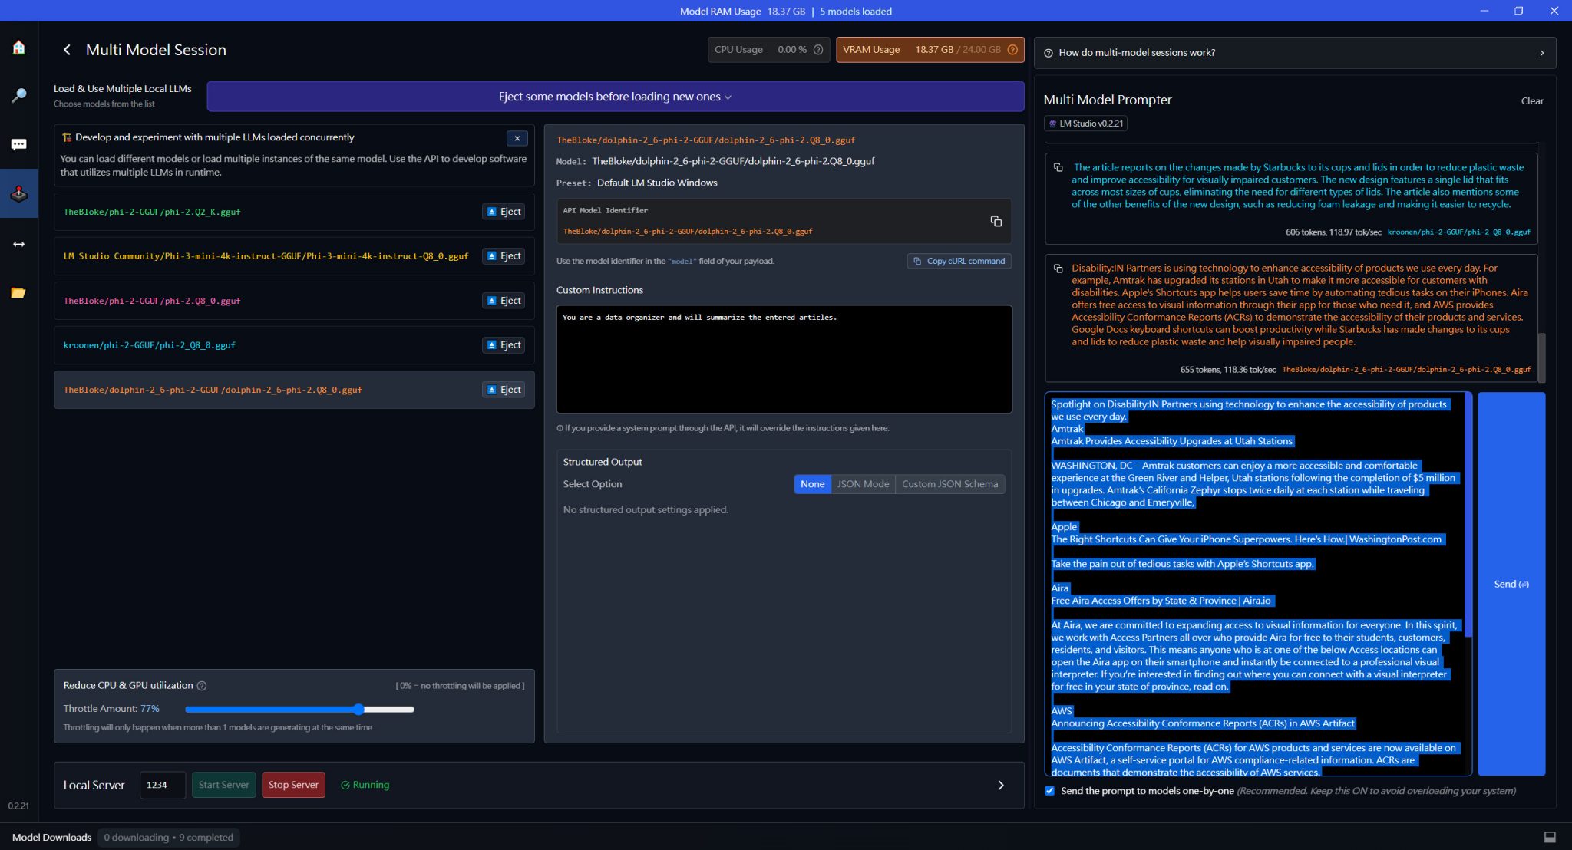1572x850 pixels.
Task: Select Custom JSON Schema option
Action: [x=949, y=484]
